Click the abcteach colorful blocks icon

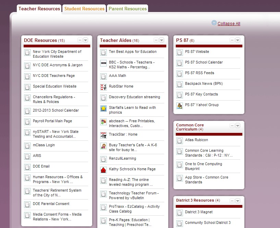coord(104,122)
